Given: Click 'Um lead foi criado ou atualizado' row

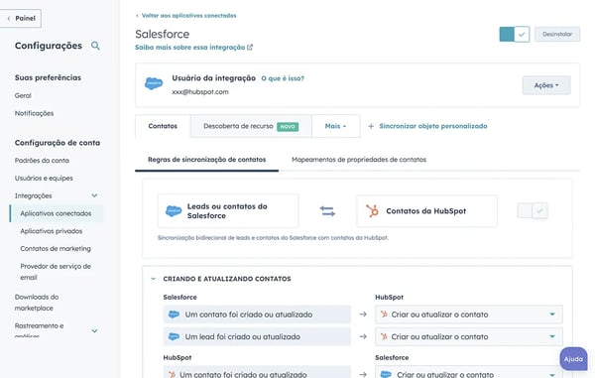Looking at the screenshot, I should [257, 336].
